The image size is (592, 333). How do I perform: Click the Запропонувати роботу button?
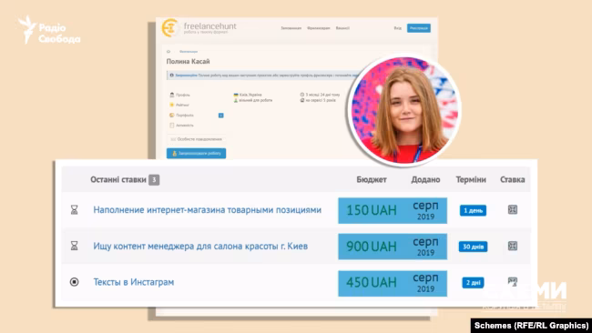[197, 154]
